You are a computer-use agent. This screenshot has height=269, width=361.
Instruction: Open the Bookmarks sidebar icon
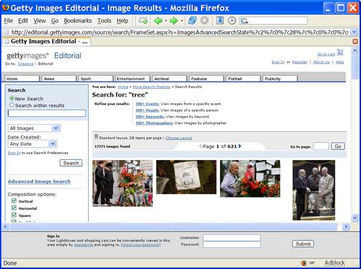pyautogui.click(x=220, y=20)
